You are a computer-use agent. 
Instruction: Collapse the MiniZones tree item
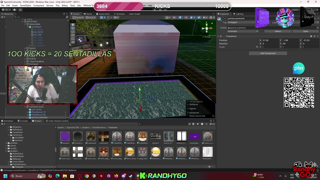[23, 21]
